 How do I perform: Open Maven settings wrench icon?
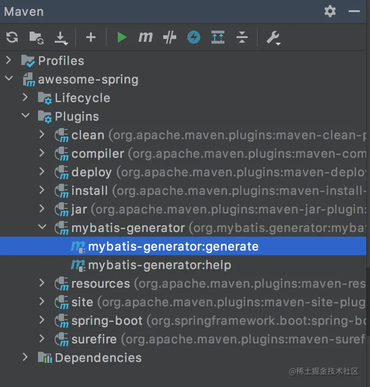273,38
